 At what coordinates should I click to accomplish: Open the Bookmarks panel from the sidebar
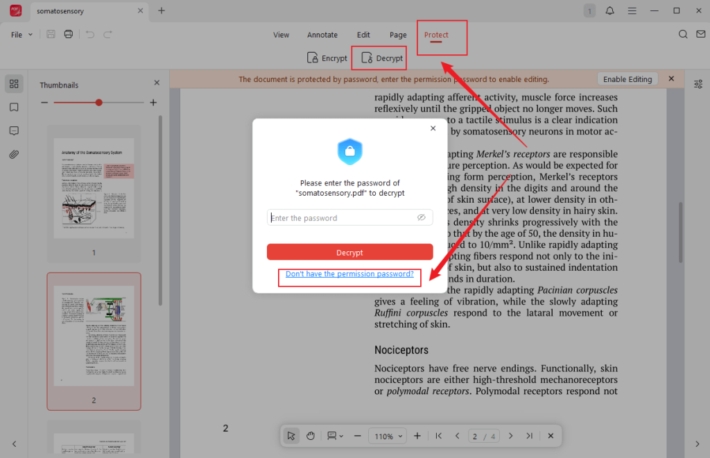point(14,108)
